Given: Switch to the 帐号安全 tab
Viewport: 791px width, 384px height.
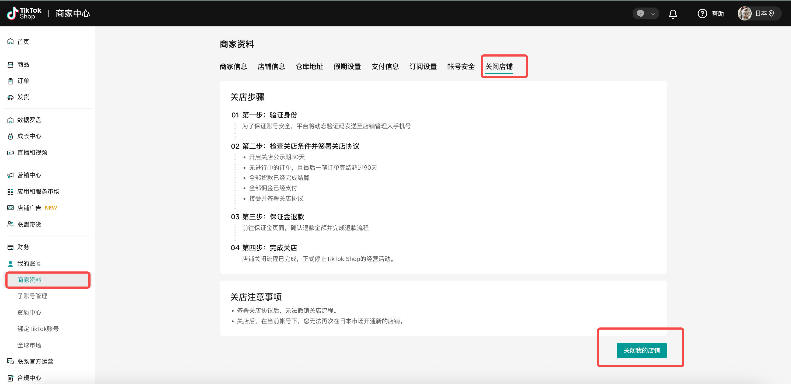Looking at the screenshot, I should pos(461,67).
